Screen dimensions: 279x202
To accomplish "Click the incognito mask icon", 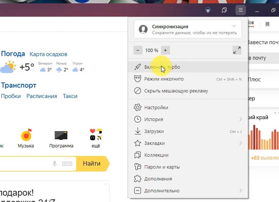I will pos(138,79).
